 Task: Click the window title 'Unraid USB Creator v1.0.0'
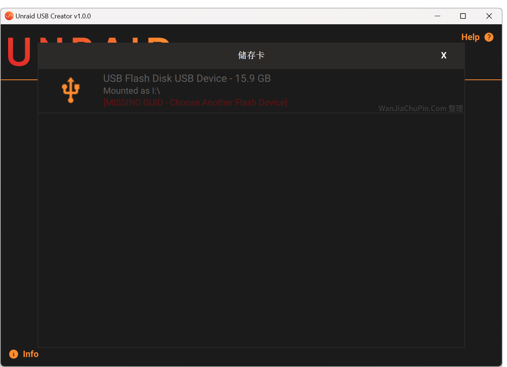pos(53,16)
